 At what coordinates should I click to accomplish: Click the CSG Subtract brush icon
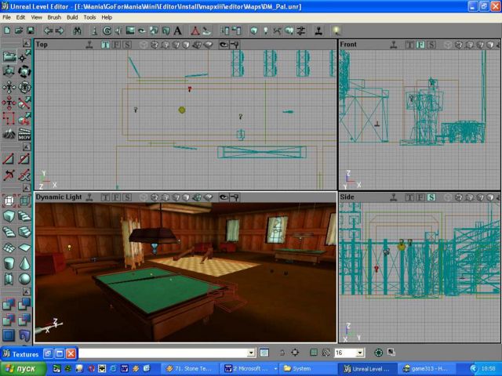pyautogui.click(x=24, y=305)
